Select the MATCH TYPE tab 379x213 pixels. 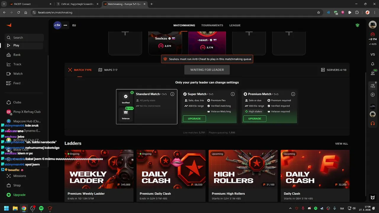[x=80, y=70]
